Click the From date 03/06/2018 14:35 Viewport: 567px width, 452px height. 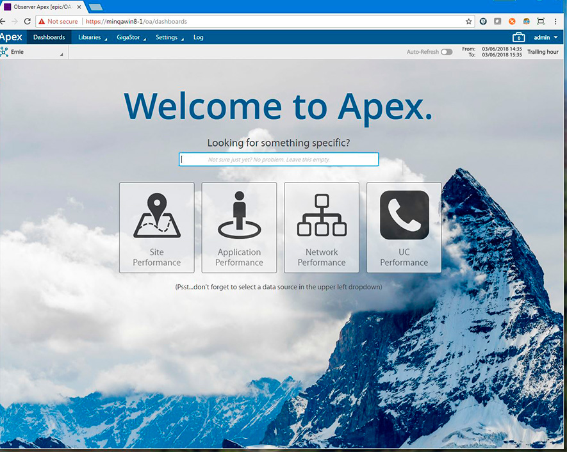(x=502, y=49)
